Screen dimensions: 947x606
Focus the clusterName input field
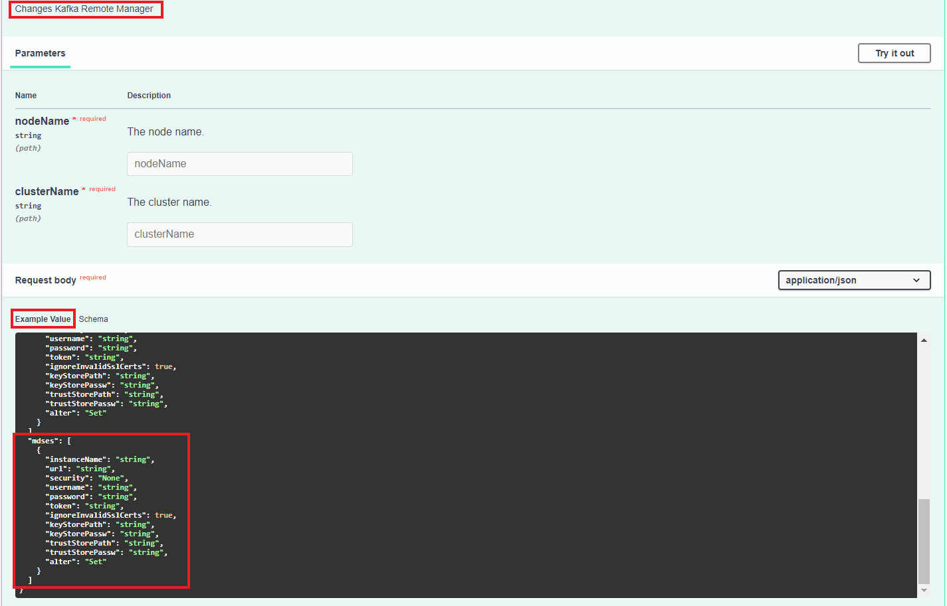[x=239, y=234]
